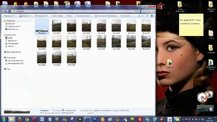The width and height of the screenshot is (217, 122).
Task: Click the Back navigation arrow
Action: (3, 11)
